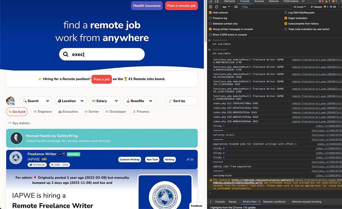
Task: Click the job search input field
Action: tap(102, 54)
